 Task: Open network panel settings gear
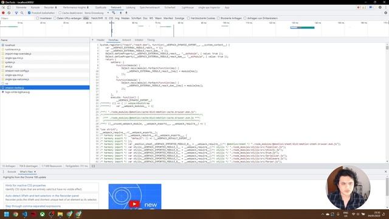(x=385, y=13)
